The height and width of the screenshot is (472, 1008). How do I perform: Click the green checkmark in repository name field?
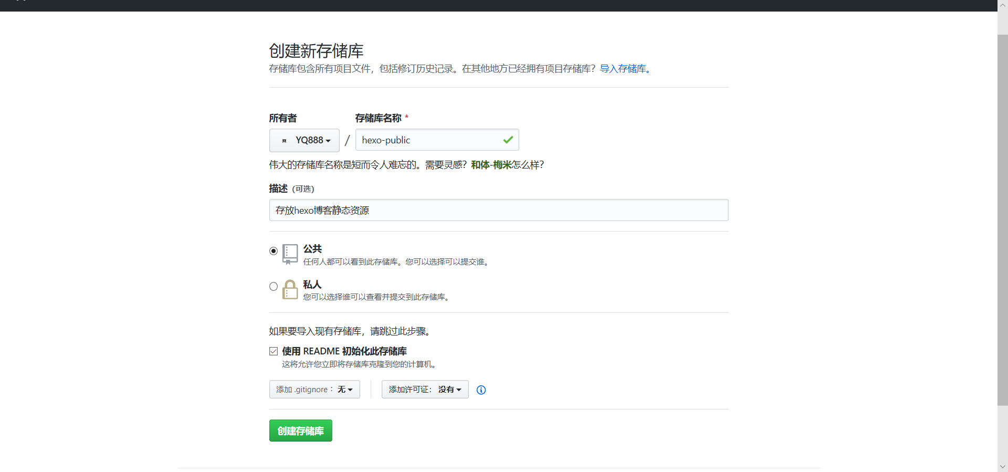[508, 140]
